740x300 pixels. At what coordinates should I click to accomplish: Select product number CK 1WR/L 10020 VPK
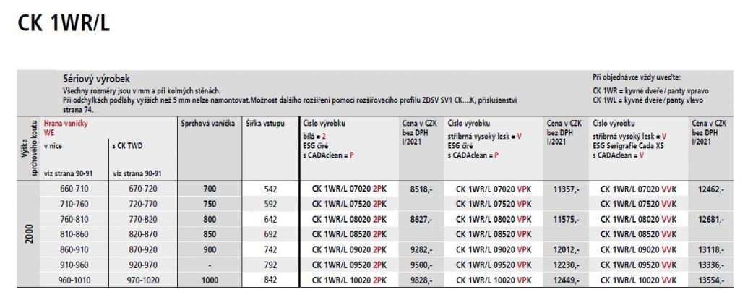coord(494,279)
